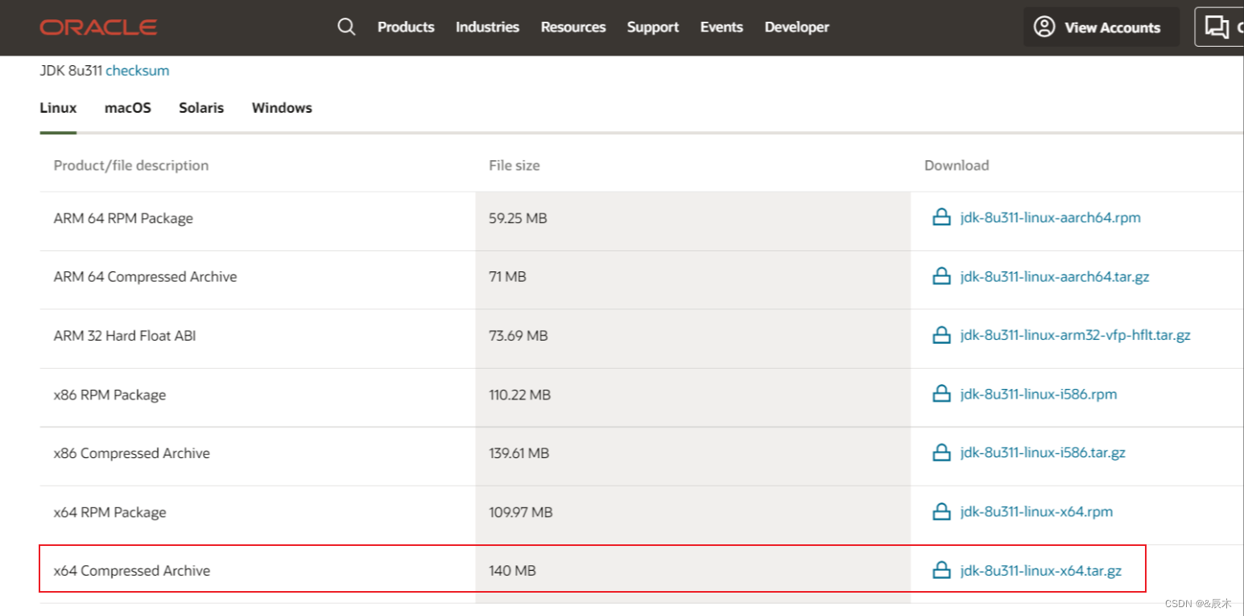The image size is (1244, 616).
Task: Click download icon for jdk-8u311-linux-aarch64.rpm
Action: pyautogui.click(x=941, y=217)
